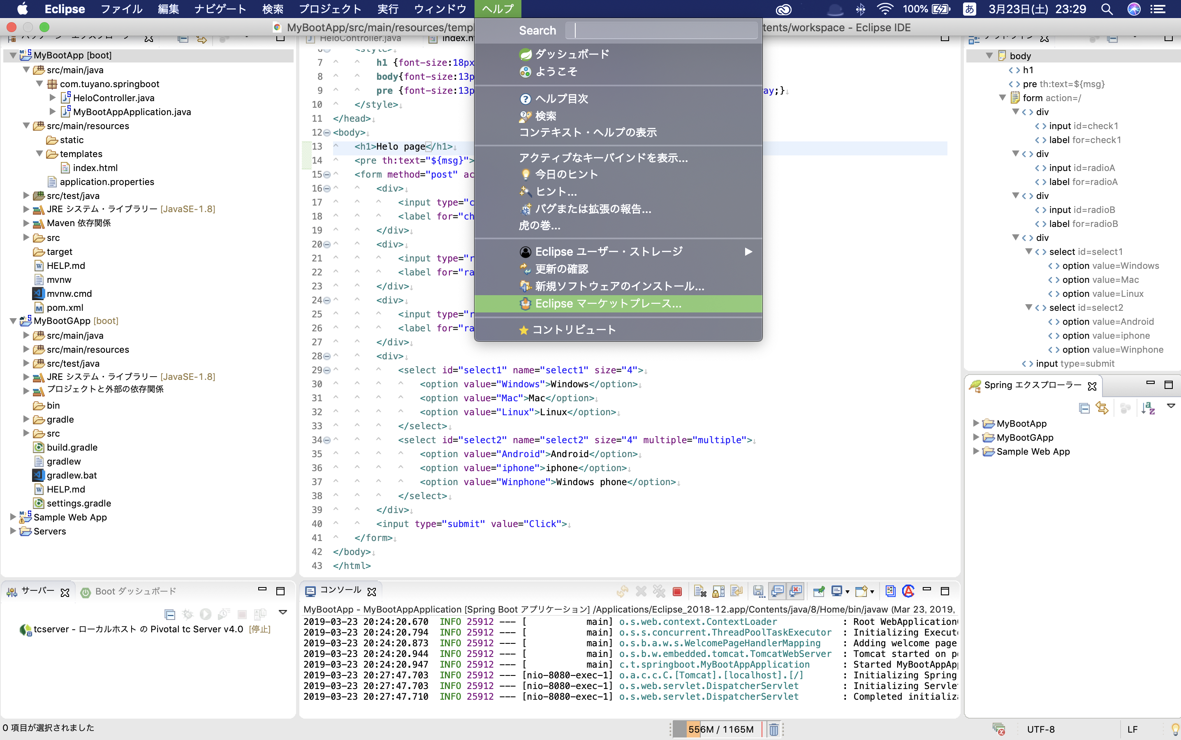Pin the console view
The height and width of the screenshot is (740, 1181).
tap(819, 591)
